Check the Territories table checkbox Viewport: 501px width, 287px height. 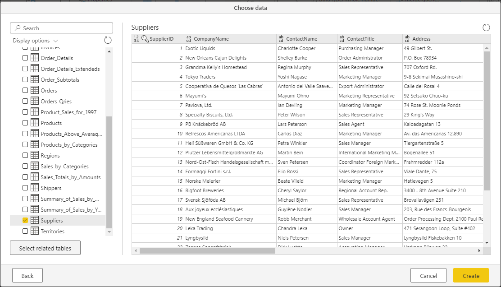pyautogui.click(x=25, y=231)
